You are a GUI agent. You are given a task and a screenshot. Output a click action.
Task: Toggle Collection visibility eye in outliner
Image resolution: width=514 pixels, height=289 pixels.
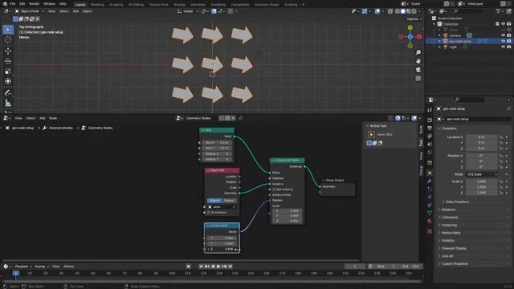[x=504, y=24]
